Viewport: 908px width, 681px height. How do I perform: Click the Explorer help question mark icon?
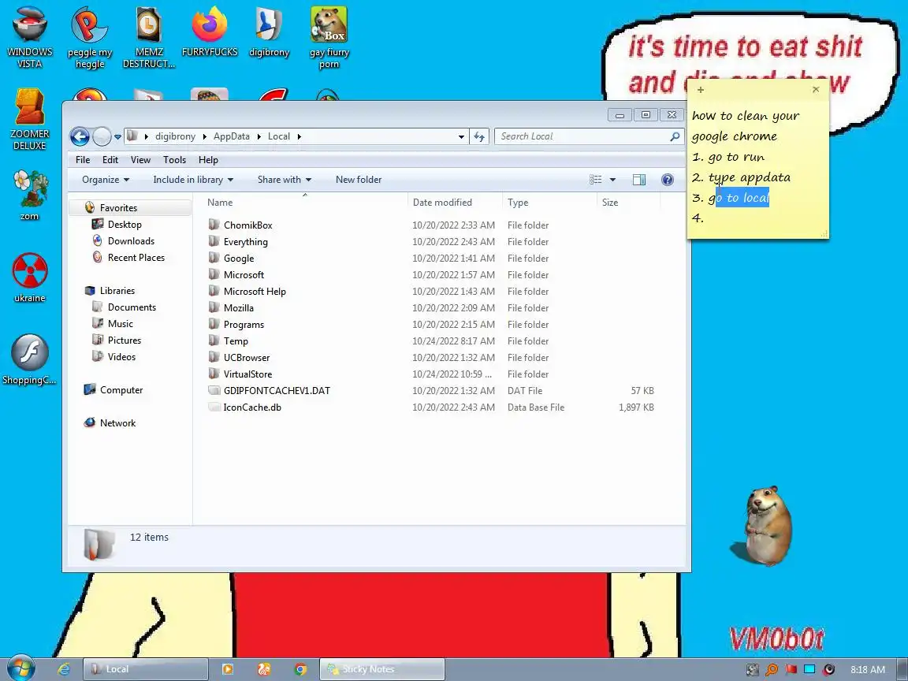(667, 180)
